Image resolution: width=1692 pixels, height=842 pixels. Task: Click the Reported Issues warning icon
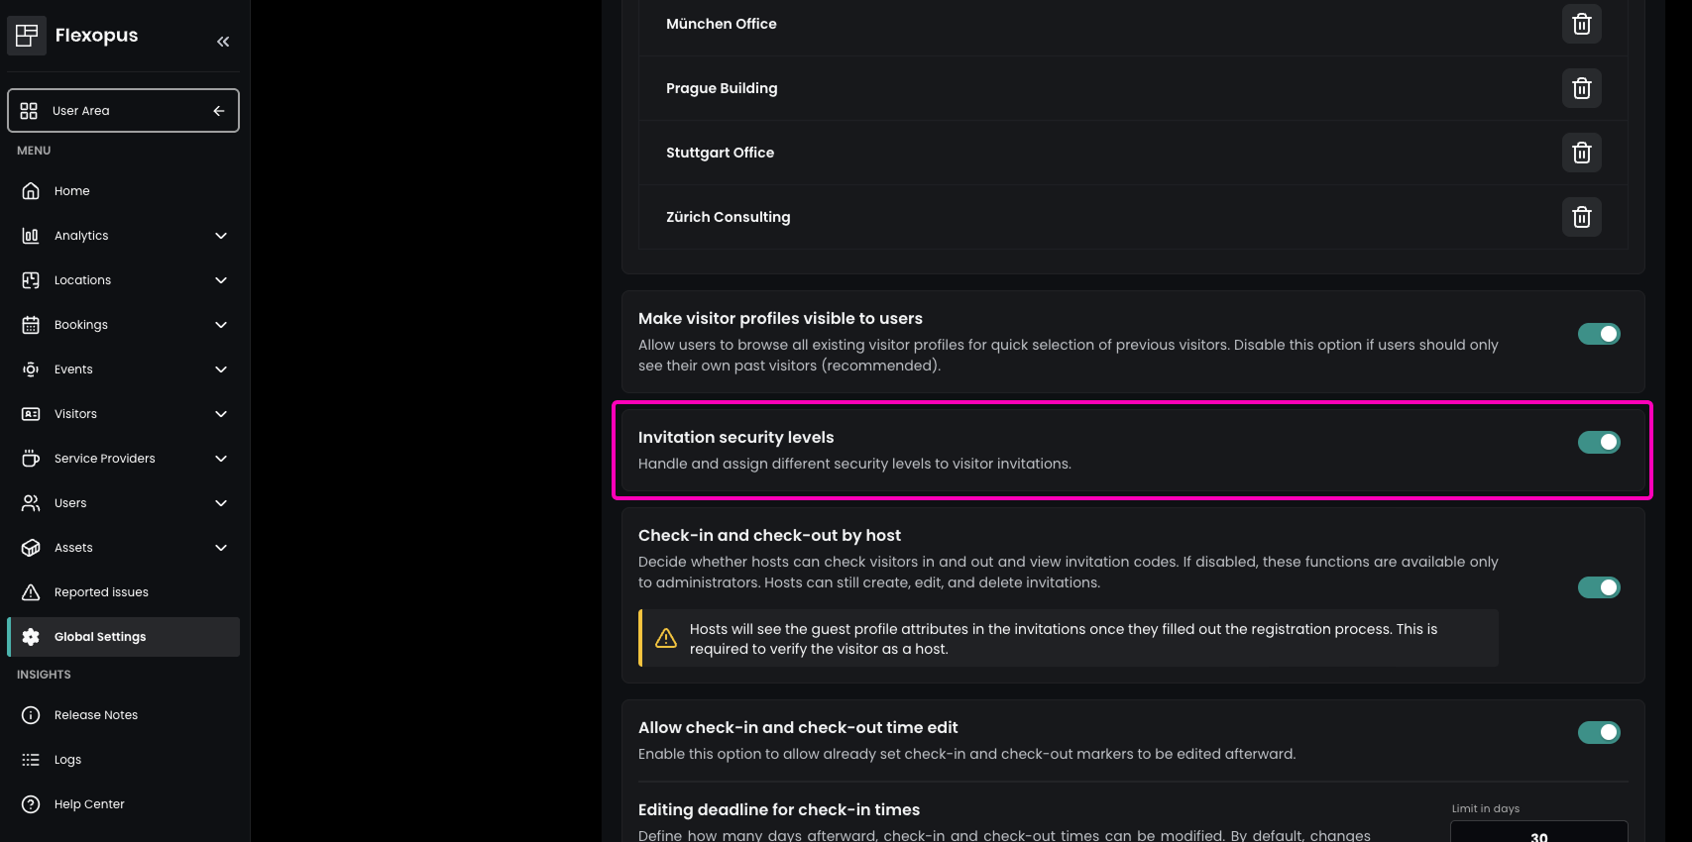point(31,592)
